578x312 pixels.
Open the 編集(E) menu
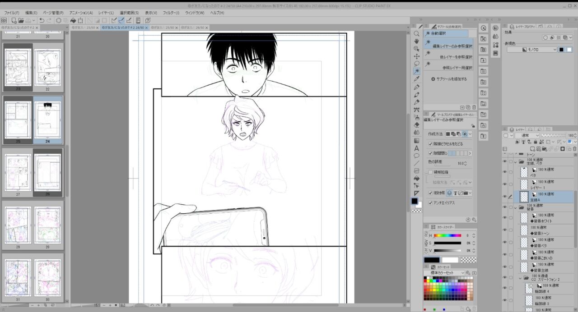tap(31, 13)
